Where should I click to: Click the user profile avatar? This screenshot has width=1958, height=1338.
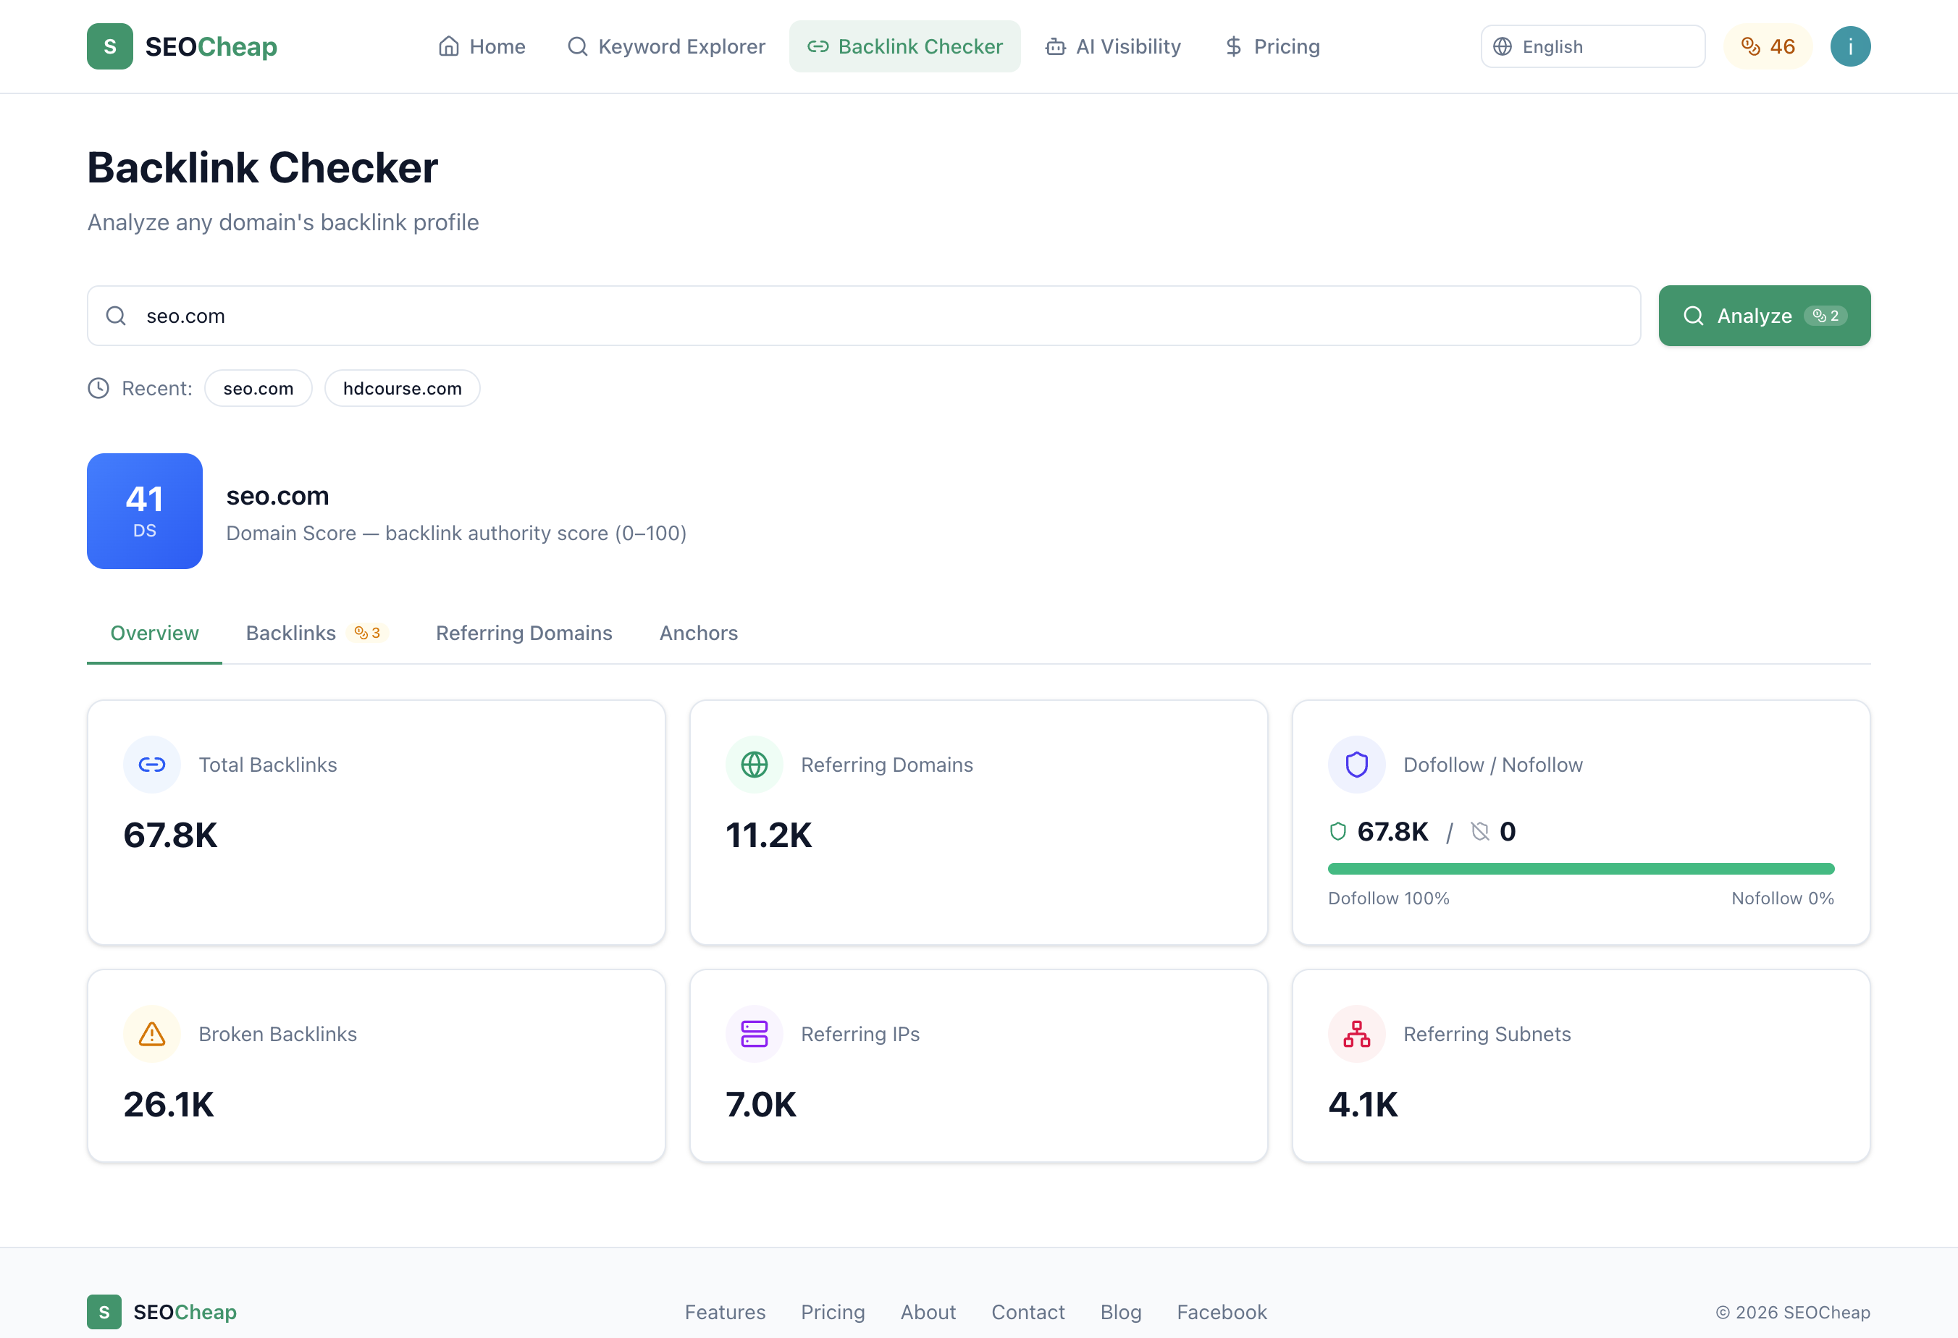click(x=1850, y=46)
